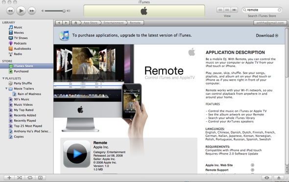Screen dimensions: 289x182
Task: Click the Search iTunes Store field
Action: 262,10
